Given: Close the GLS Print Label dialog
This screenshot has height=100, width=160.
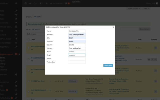Looking at the screenshot, I should point(113,27).
